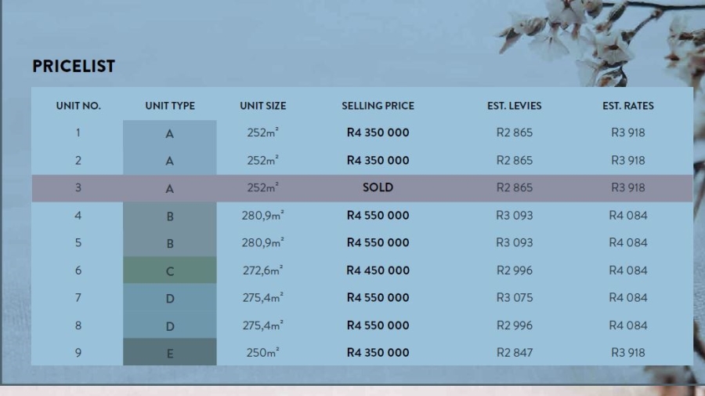Click the EST. LEVIES column header

(514, 106)
